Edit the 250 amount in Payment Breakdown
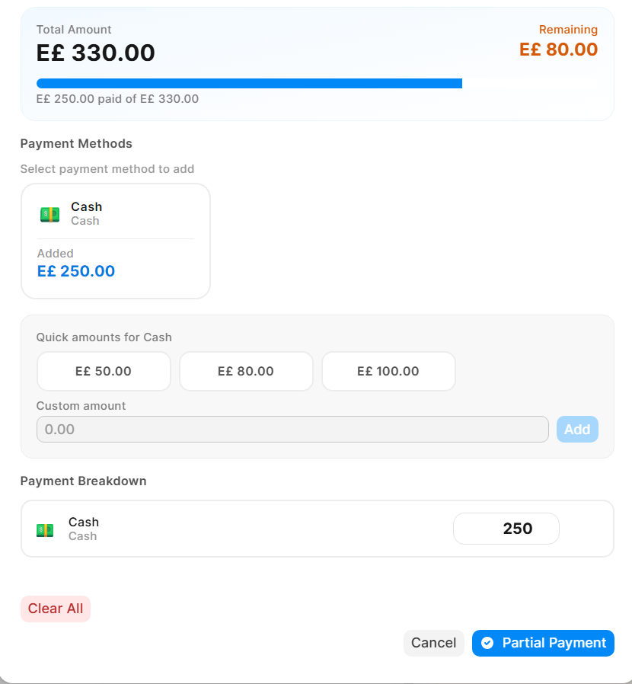Screen dimensions: 632x684 tap(506, 529)
